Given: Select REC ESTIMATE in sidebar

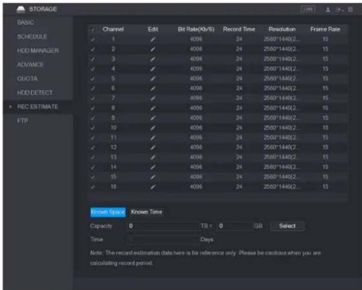Looking at the screenshot, I should click(37, 107).
